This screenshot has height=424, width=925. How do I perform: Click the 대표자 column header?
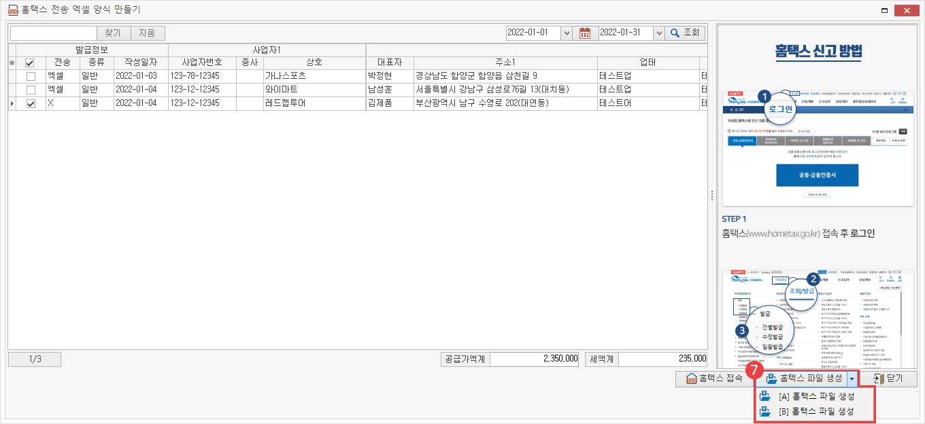point(390,63)
